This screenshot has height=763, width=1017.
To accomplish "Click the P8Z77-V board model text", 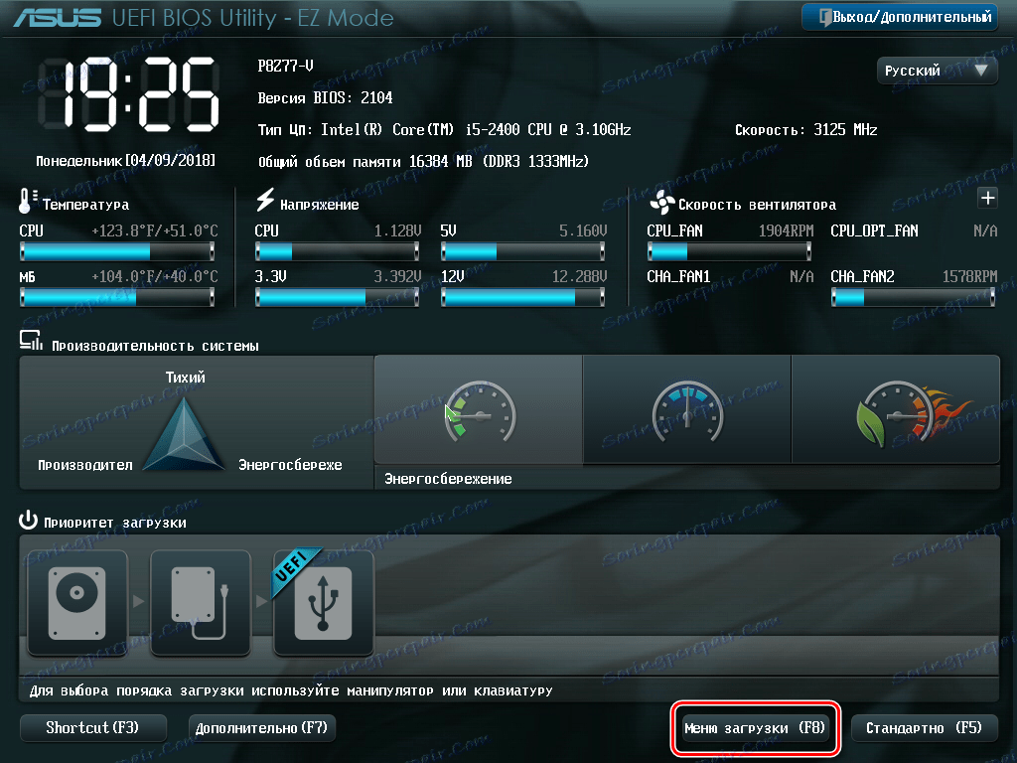I will 285,66.
